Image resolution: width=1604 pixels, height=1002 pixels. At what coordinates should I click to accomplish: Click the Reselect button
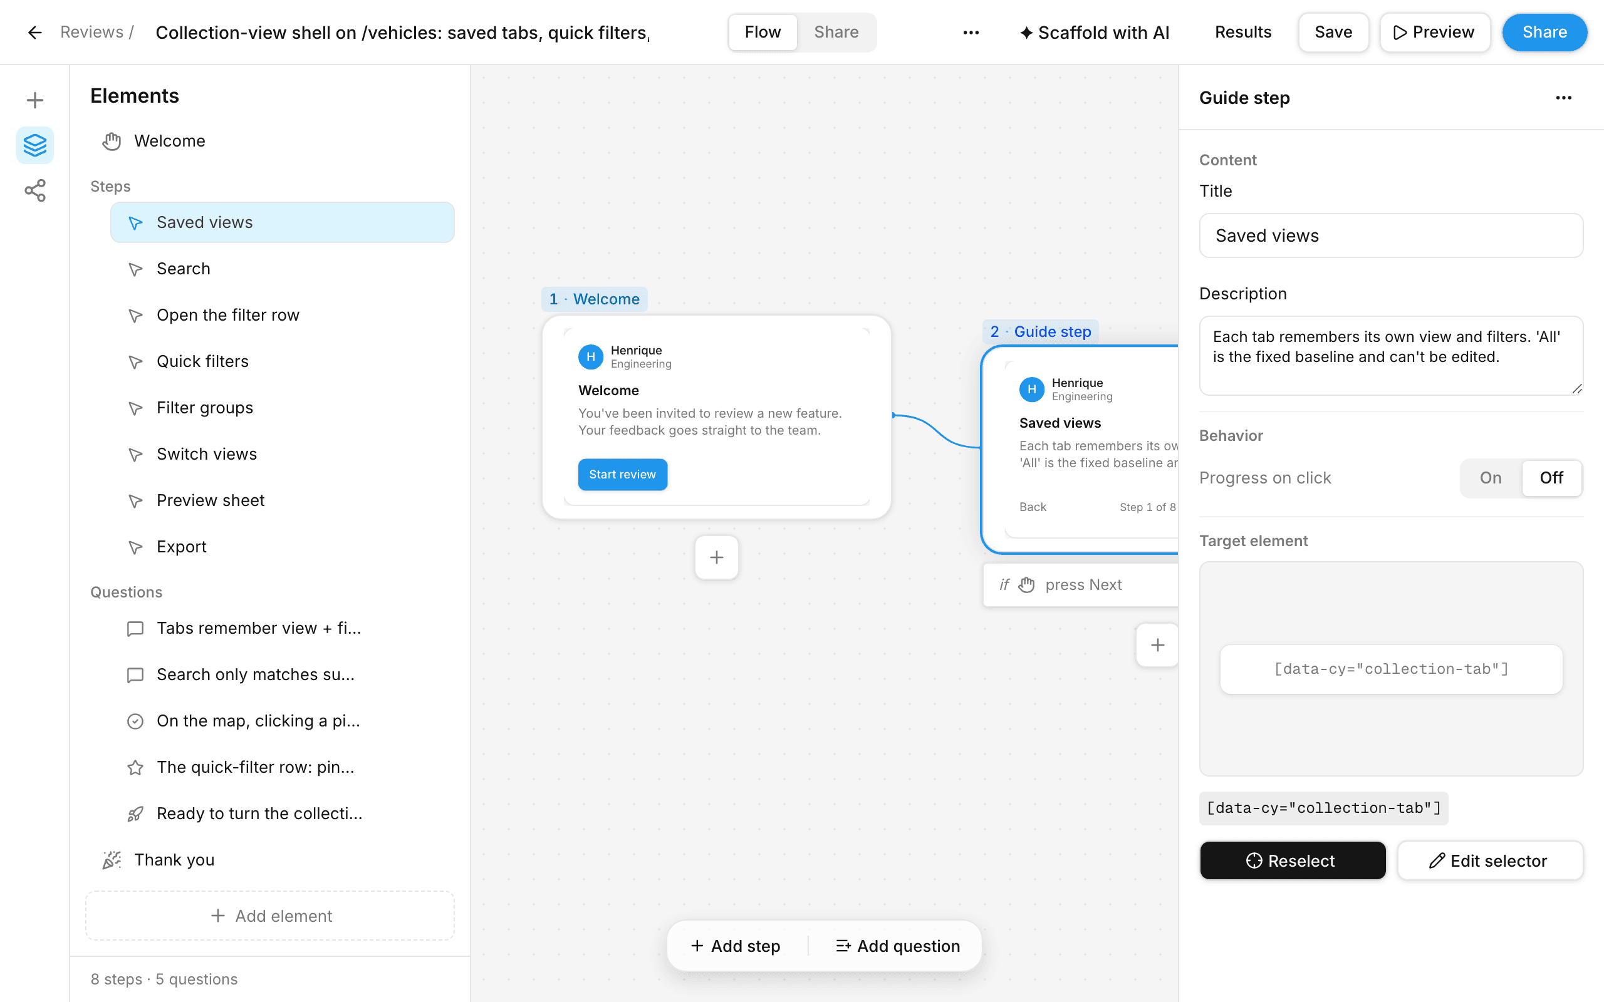1293,860
